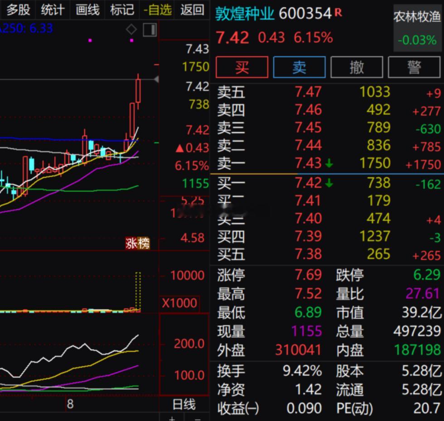Click the first magenta marker dot above chart
Viewport: 444px width, 421px height.
[90, 40]
